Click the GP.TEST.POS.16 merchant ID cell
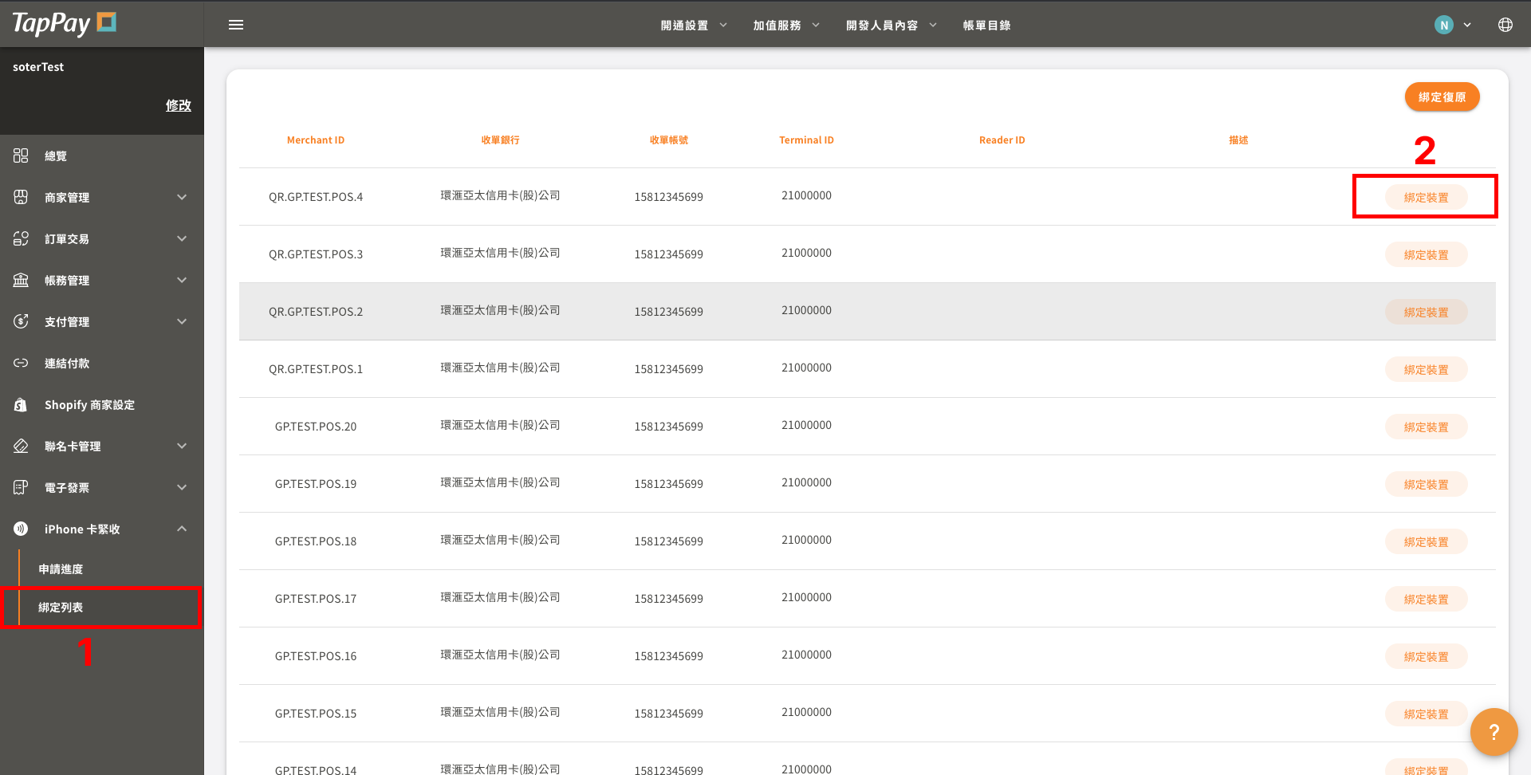The image size is (1531, 775). (316, 656)
